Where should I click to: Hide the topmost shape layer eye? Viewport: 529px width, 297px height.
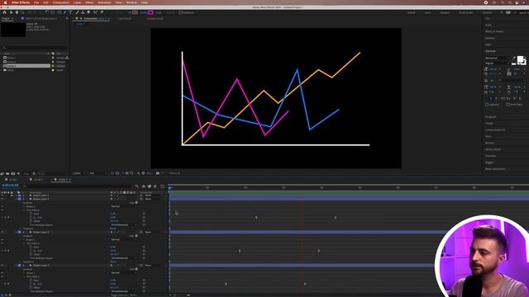(x=2, y=196)
